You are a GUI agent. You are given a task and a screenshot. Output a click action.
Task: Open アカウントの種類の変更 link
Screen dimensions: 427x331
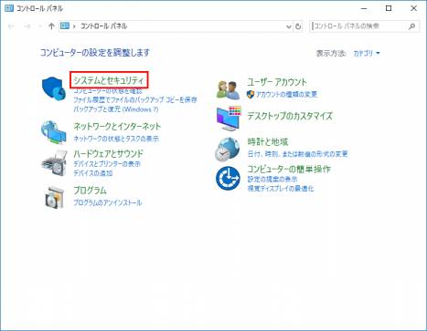286,94
